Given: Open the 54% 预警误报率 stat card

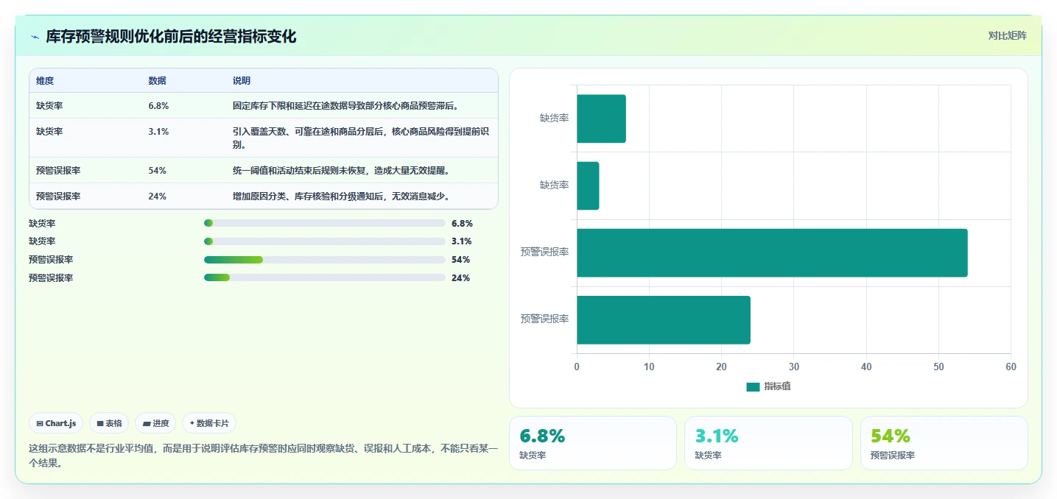Looking at the screenshot, I should (944, 443).
